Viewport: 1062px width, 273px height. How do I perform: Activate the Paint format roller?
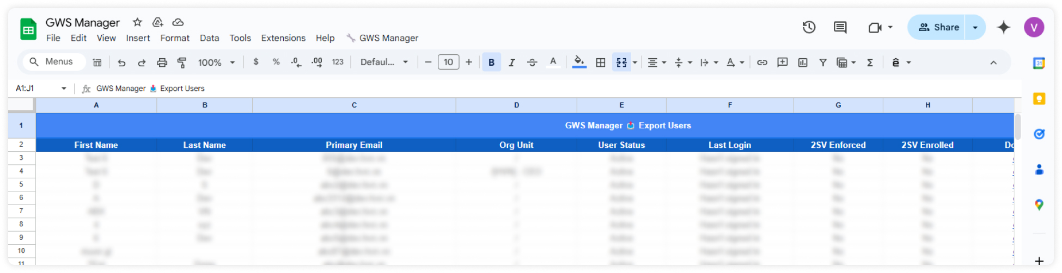[x=182, y=63]
